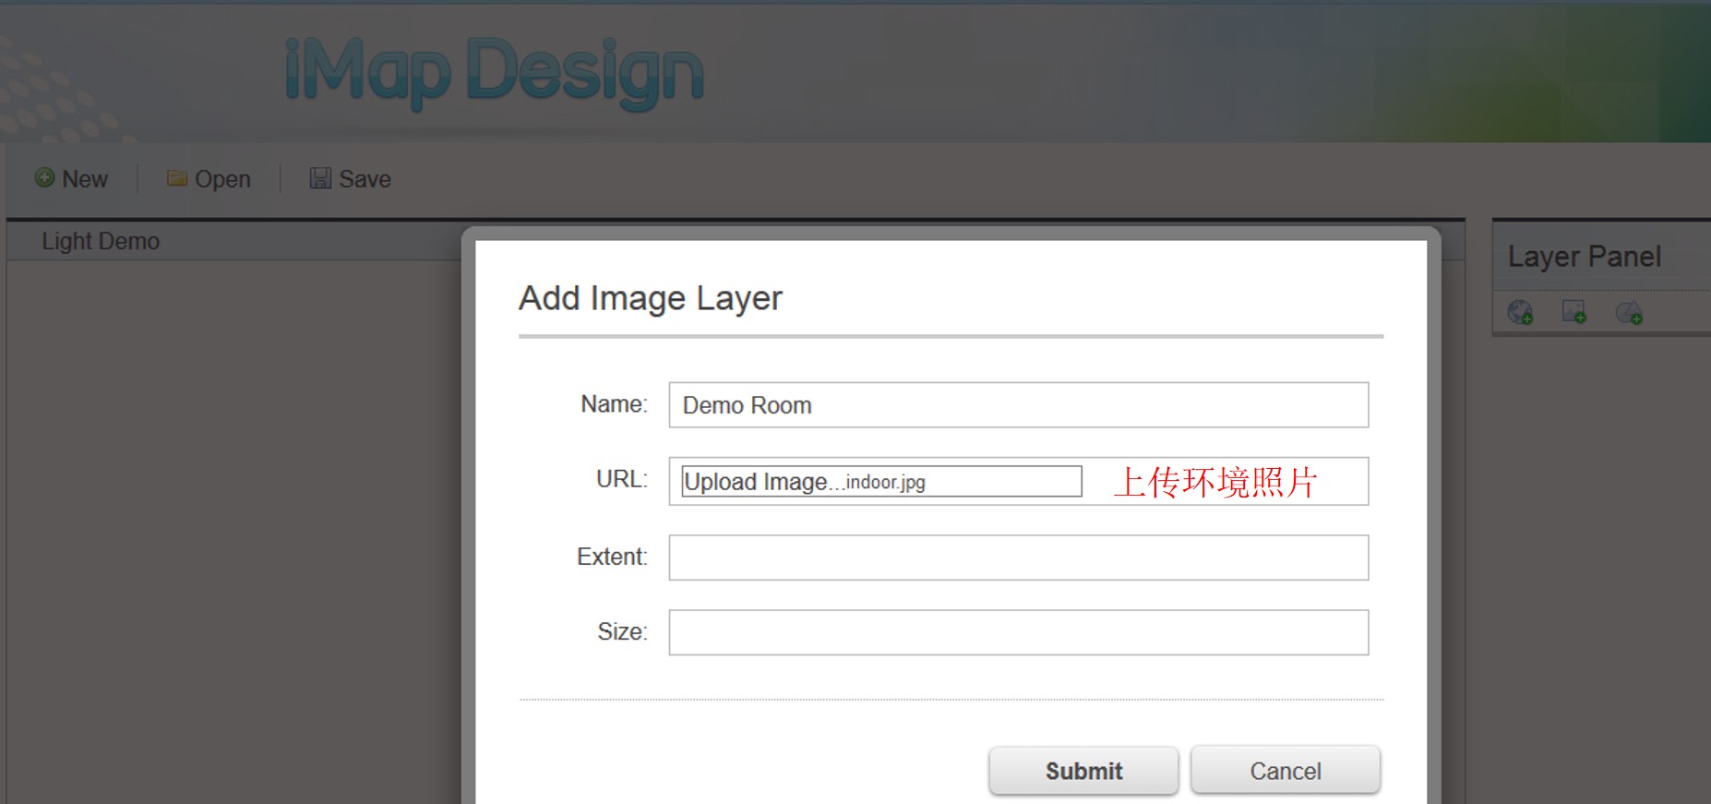
Task: Click the Name field containing Demo Room
Action: click(x=1018, y=405)
